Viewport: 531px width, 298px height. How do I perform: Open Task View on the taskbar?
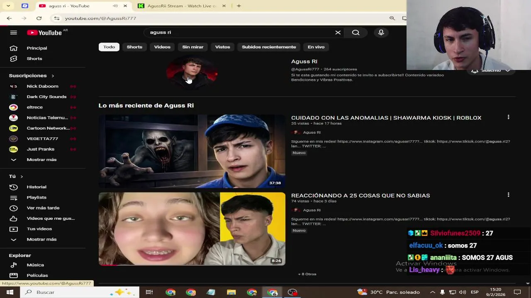pyautogui.click(x=149, y=292)
